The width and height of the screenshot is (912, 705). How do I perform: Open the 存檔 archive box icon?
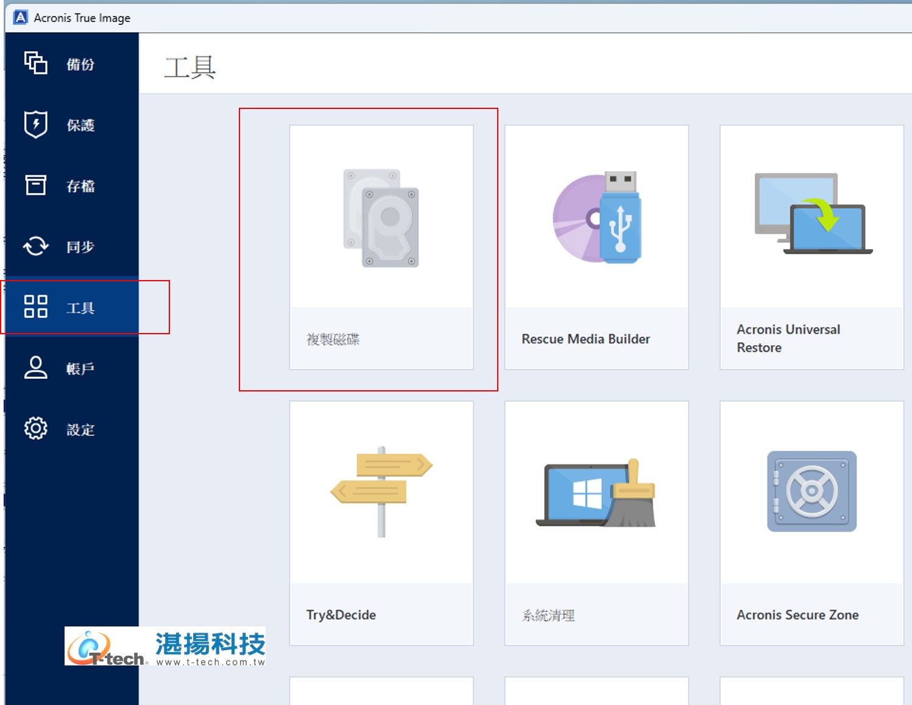pyautogui.click(x=36, y=184)
